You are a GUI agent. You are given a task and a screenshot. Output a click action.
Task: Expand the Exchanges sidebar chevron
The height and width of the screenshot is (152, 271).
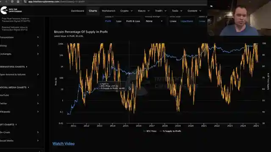(38, 54)
